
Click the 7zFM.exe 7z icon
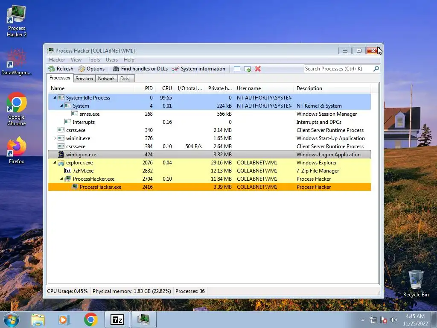(68, 170)
